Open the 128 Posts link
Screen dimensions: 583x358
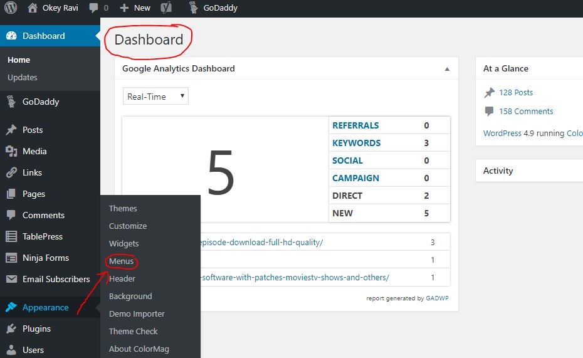tap(516, 93)
